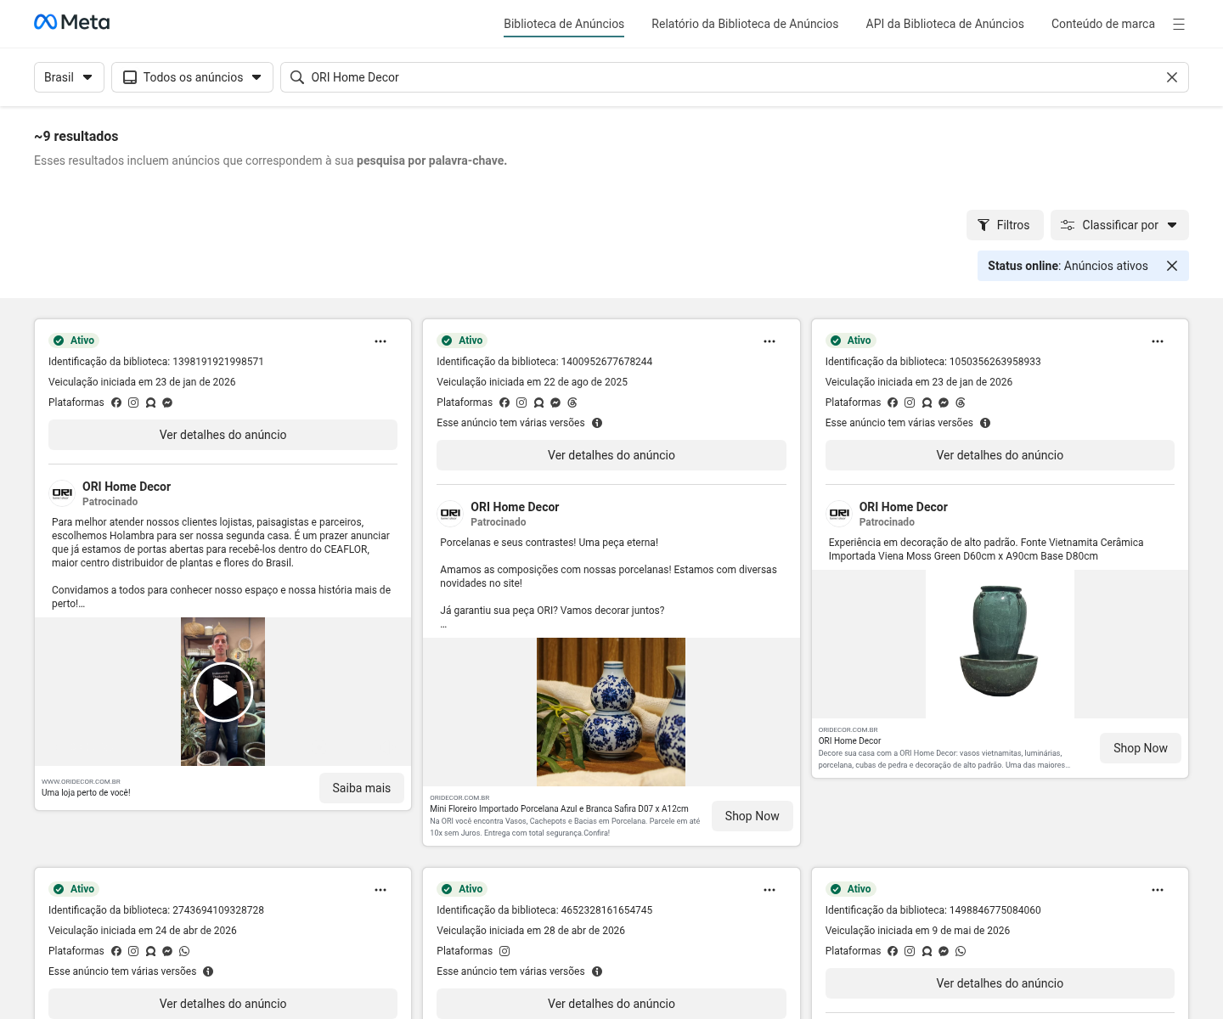The image size is (1223, 1019).
Task: Open more options on ad 1050356263958933
Action: coord(1158,341)
